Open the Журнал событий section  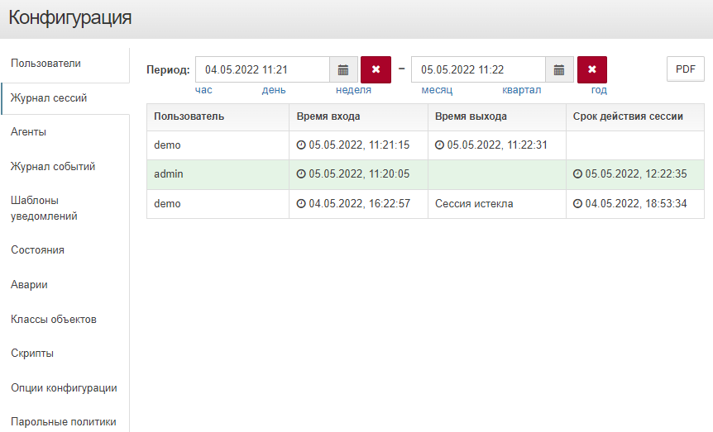click(53, 167)
